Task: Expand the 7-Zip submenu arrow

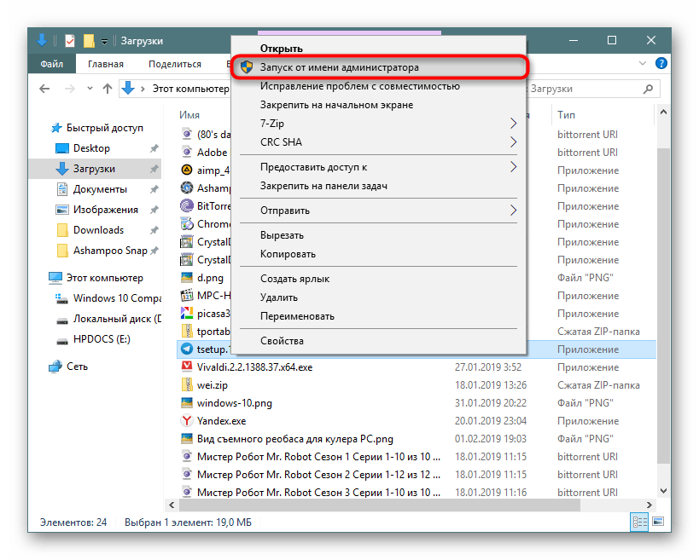Action: pos(514,124)
